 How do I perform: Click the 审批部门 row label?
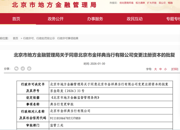[x=33, y=125]
